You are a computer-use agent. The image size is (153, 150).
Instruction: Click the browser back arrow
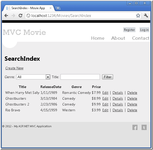pos(6,16)
